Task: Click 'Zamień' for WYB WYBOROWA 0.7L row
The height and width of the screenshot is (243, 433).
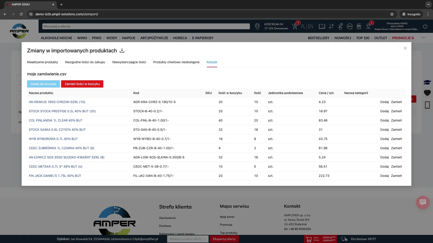Action: (396, 139)
